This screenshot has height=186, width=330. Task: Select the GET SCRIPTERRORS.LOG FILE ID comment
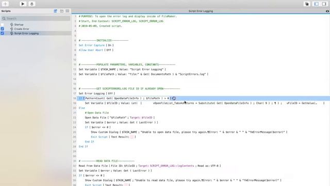point(129,88)
